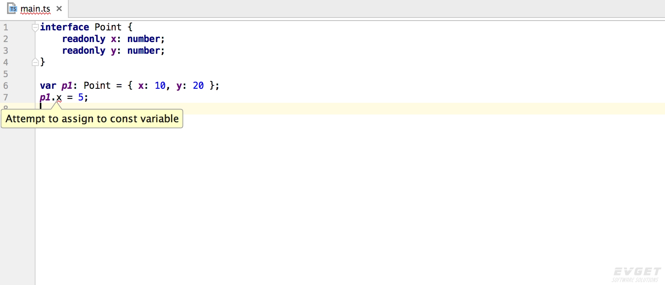Click the 'Point' name in the interface declaration
The width and height of the screenshot is (665, 285).
coord(108,27)
